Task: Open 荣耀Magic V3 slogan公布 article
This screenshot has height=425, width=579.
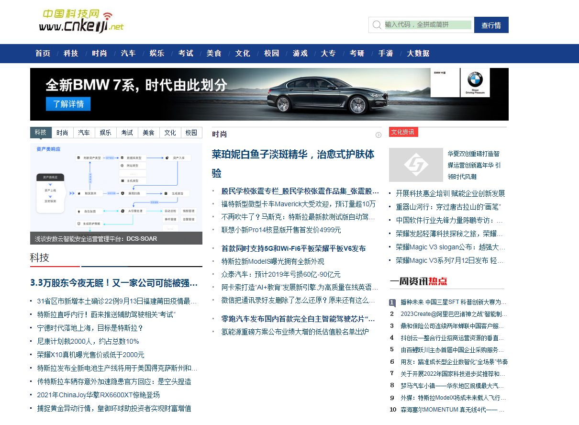Action: [450, 247]
